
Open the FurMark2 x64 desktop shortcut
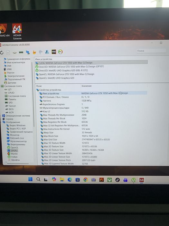tap(4, 30)
